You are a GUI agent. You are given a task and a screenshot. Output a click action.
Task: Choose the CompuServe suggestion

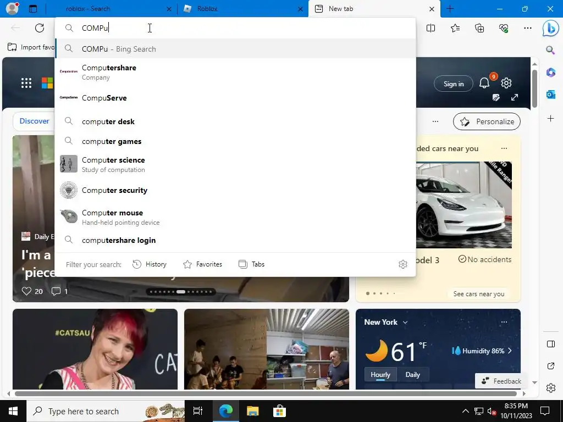[235, 98]
